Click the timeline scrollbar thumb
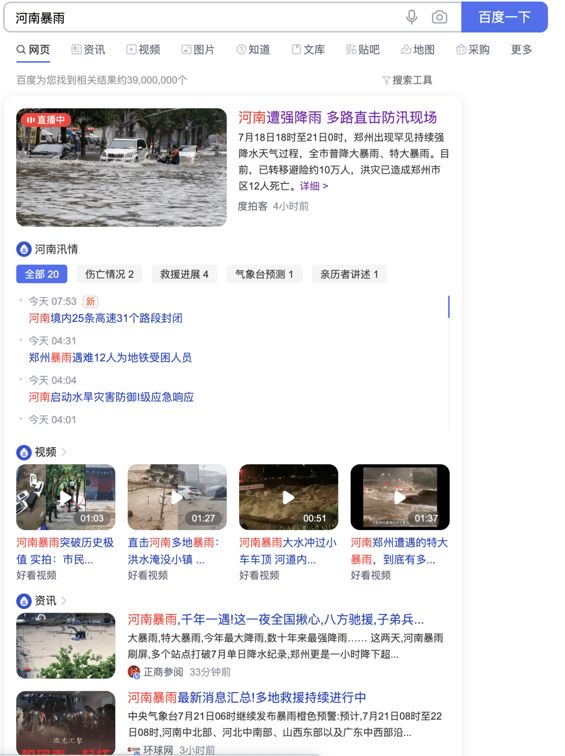This screenshot has height=756, width=565. (449, 307)
